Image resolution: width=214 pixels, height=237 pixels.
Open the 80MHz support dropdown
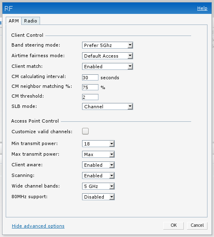(98, 197)
